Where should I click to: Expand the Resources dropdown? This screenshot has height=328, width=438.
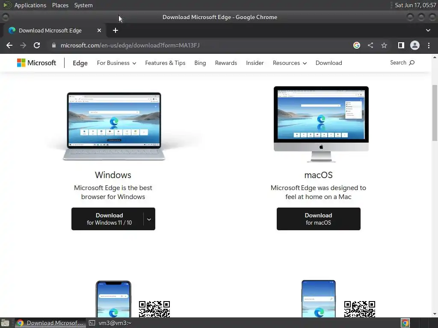click(290, 63)
